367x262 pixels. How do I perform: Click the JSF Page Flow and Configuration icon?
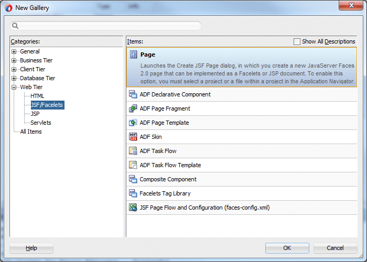(x=133, y=208)
